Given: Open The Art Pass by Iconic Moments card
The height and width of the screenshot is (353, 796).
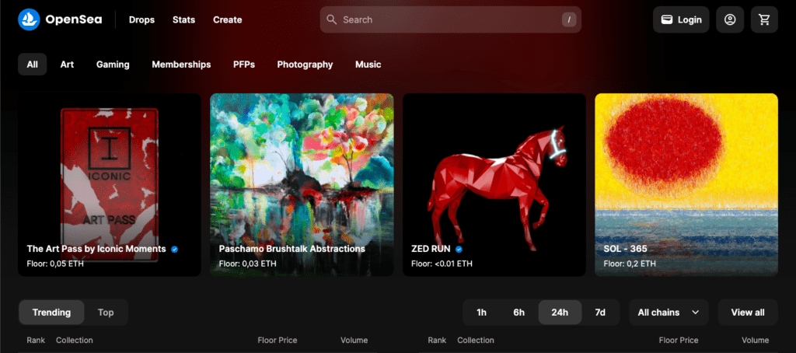Looking at the screenshot, I should 110,185.
